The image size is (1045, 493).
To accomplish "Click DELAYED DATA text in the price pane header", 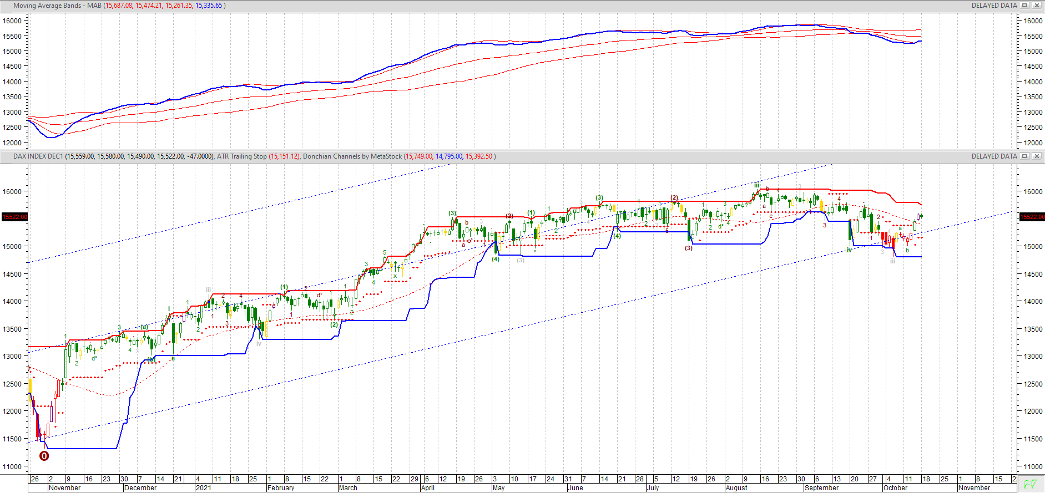I will pyautogui.click(x=994, y=156).
